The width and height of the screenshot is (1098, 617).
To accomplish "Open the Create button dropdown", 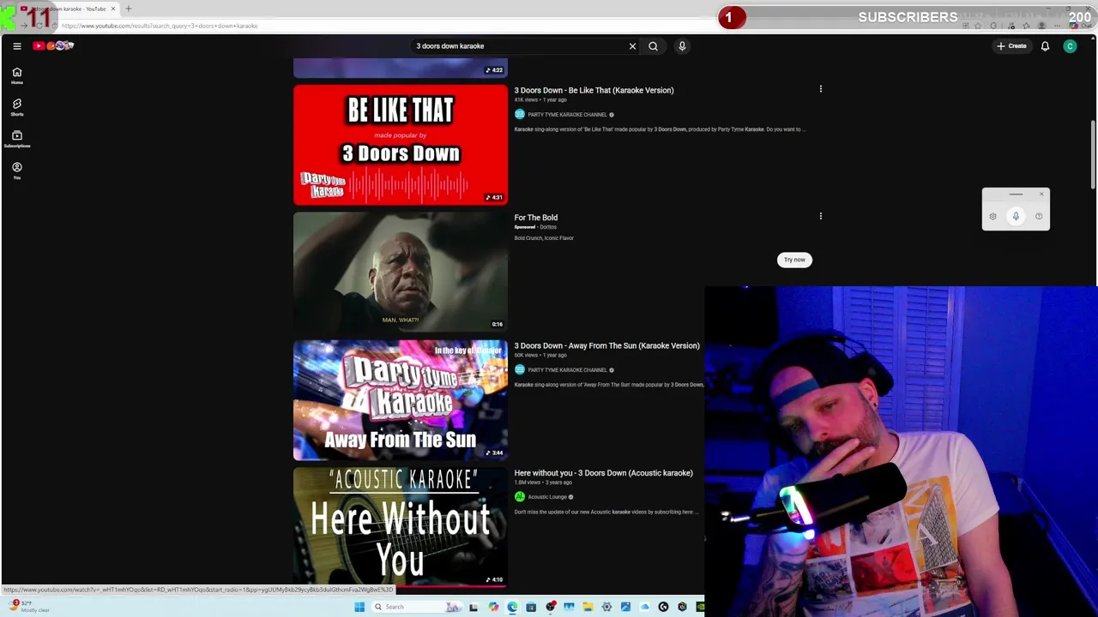I will point(1012,46).
